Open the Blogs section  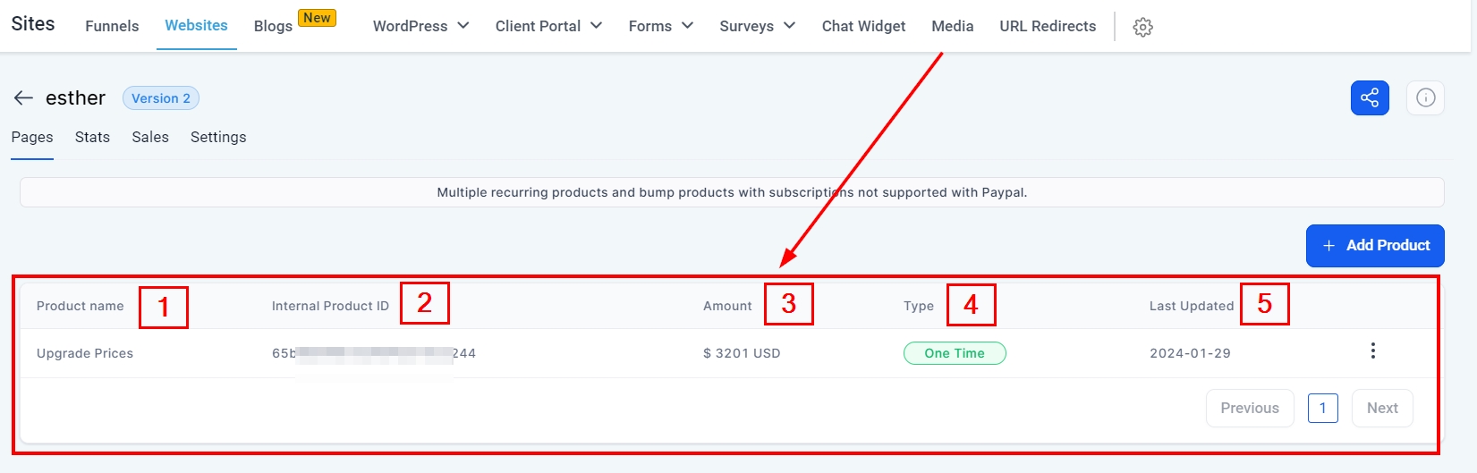click(x=273, y=26)
